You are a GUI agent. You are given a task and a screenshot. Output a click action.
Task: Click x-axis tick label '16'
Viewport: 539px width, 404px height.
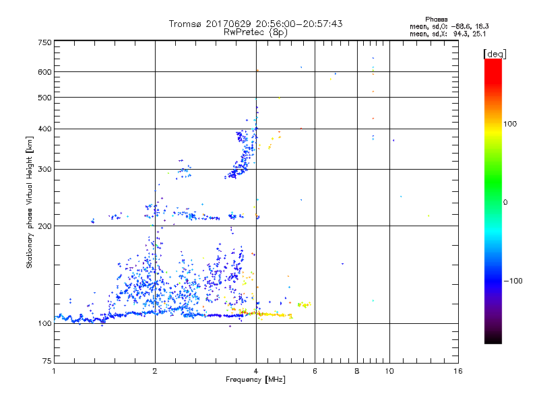(x=458, y=371)
